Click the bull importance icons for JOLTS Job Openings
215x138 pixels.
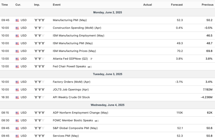[x=39, y=89]
